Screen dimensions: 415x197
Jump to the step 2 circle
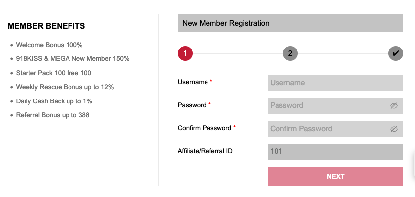(290, 53)
